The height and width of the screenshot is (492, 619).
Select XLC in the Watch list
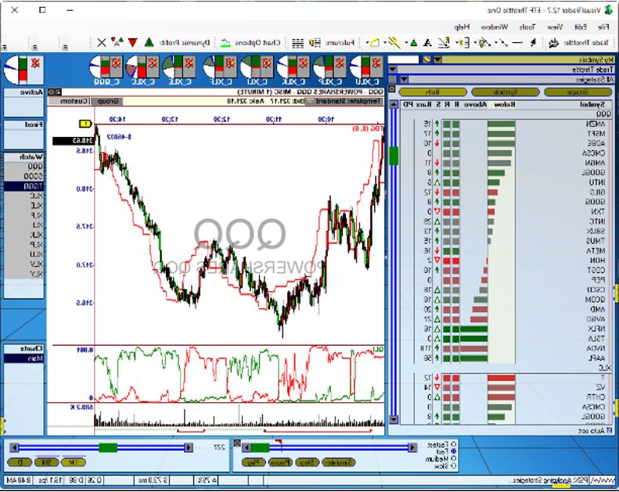click(x=23, y=196)
